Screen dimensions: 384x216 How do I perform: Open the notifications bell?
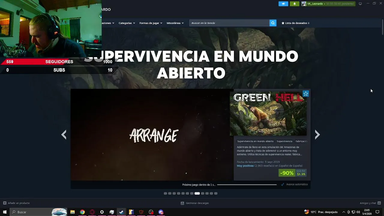pos(295,4)
